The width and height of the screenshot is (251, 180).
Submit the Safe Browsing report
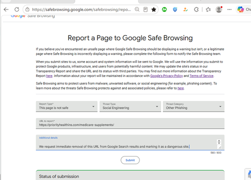pyautogui.click(x=130, y=160)
